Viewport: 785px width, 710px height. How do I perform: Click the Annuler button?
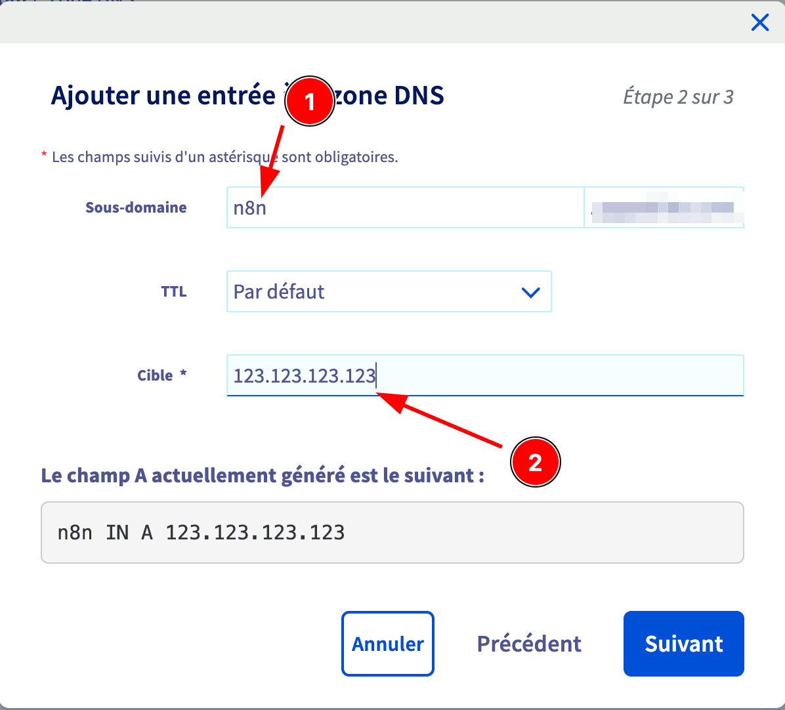pyautogui.click(x=387, y=644)
